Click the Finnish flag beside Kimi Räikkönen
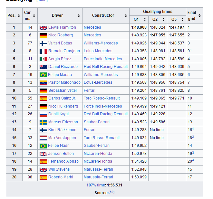213x199 pixels. (x=43, y=130)
